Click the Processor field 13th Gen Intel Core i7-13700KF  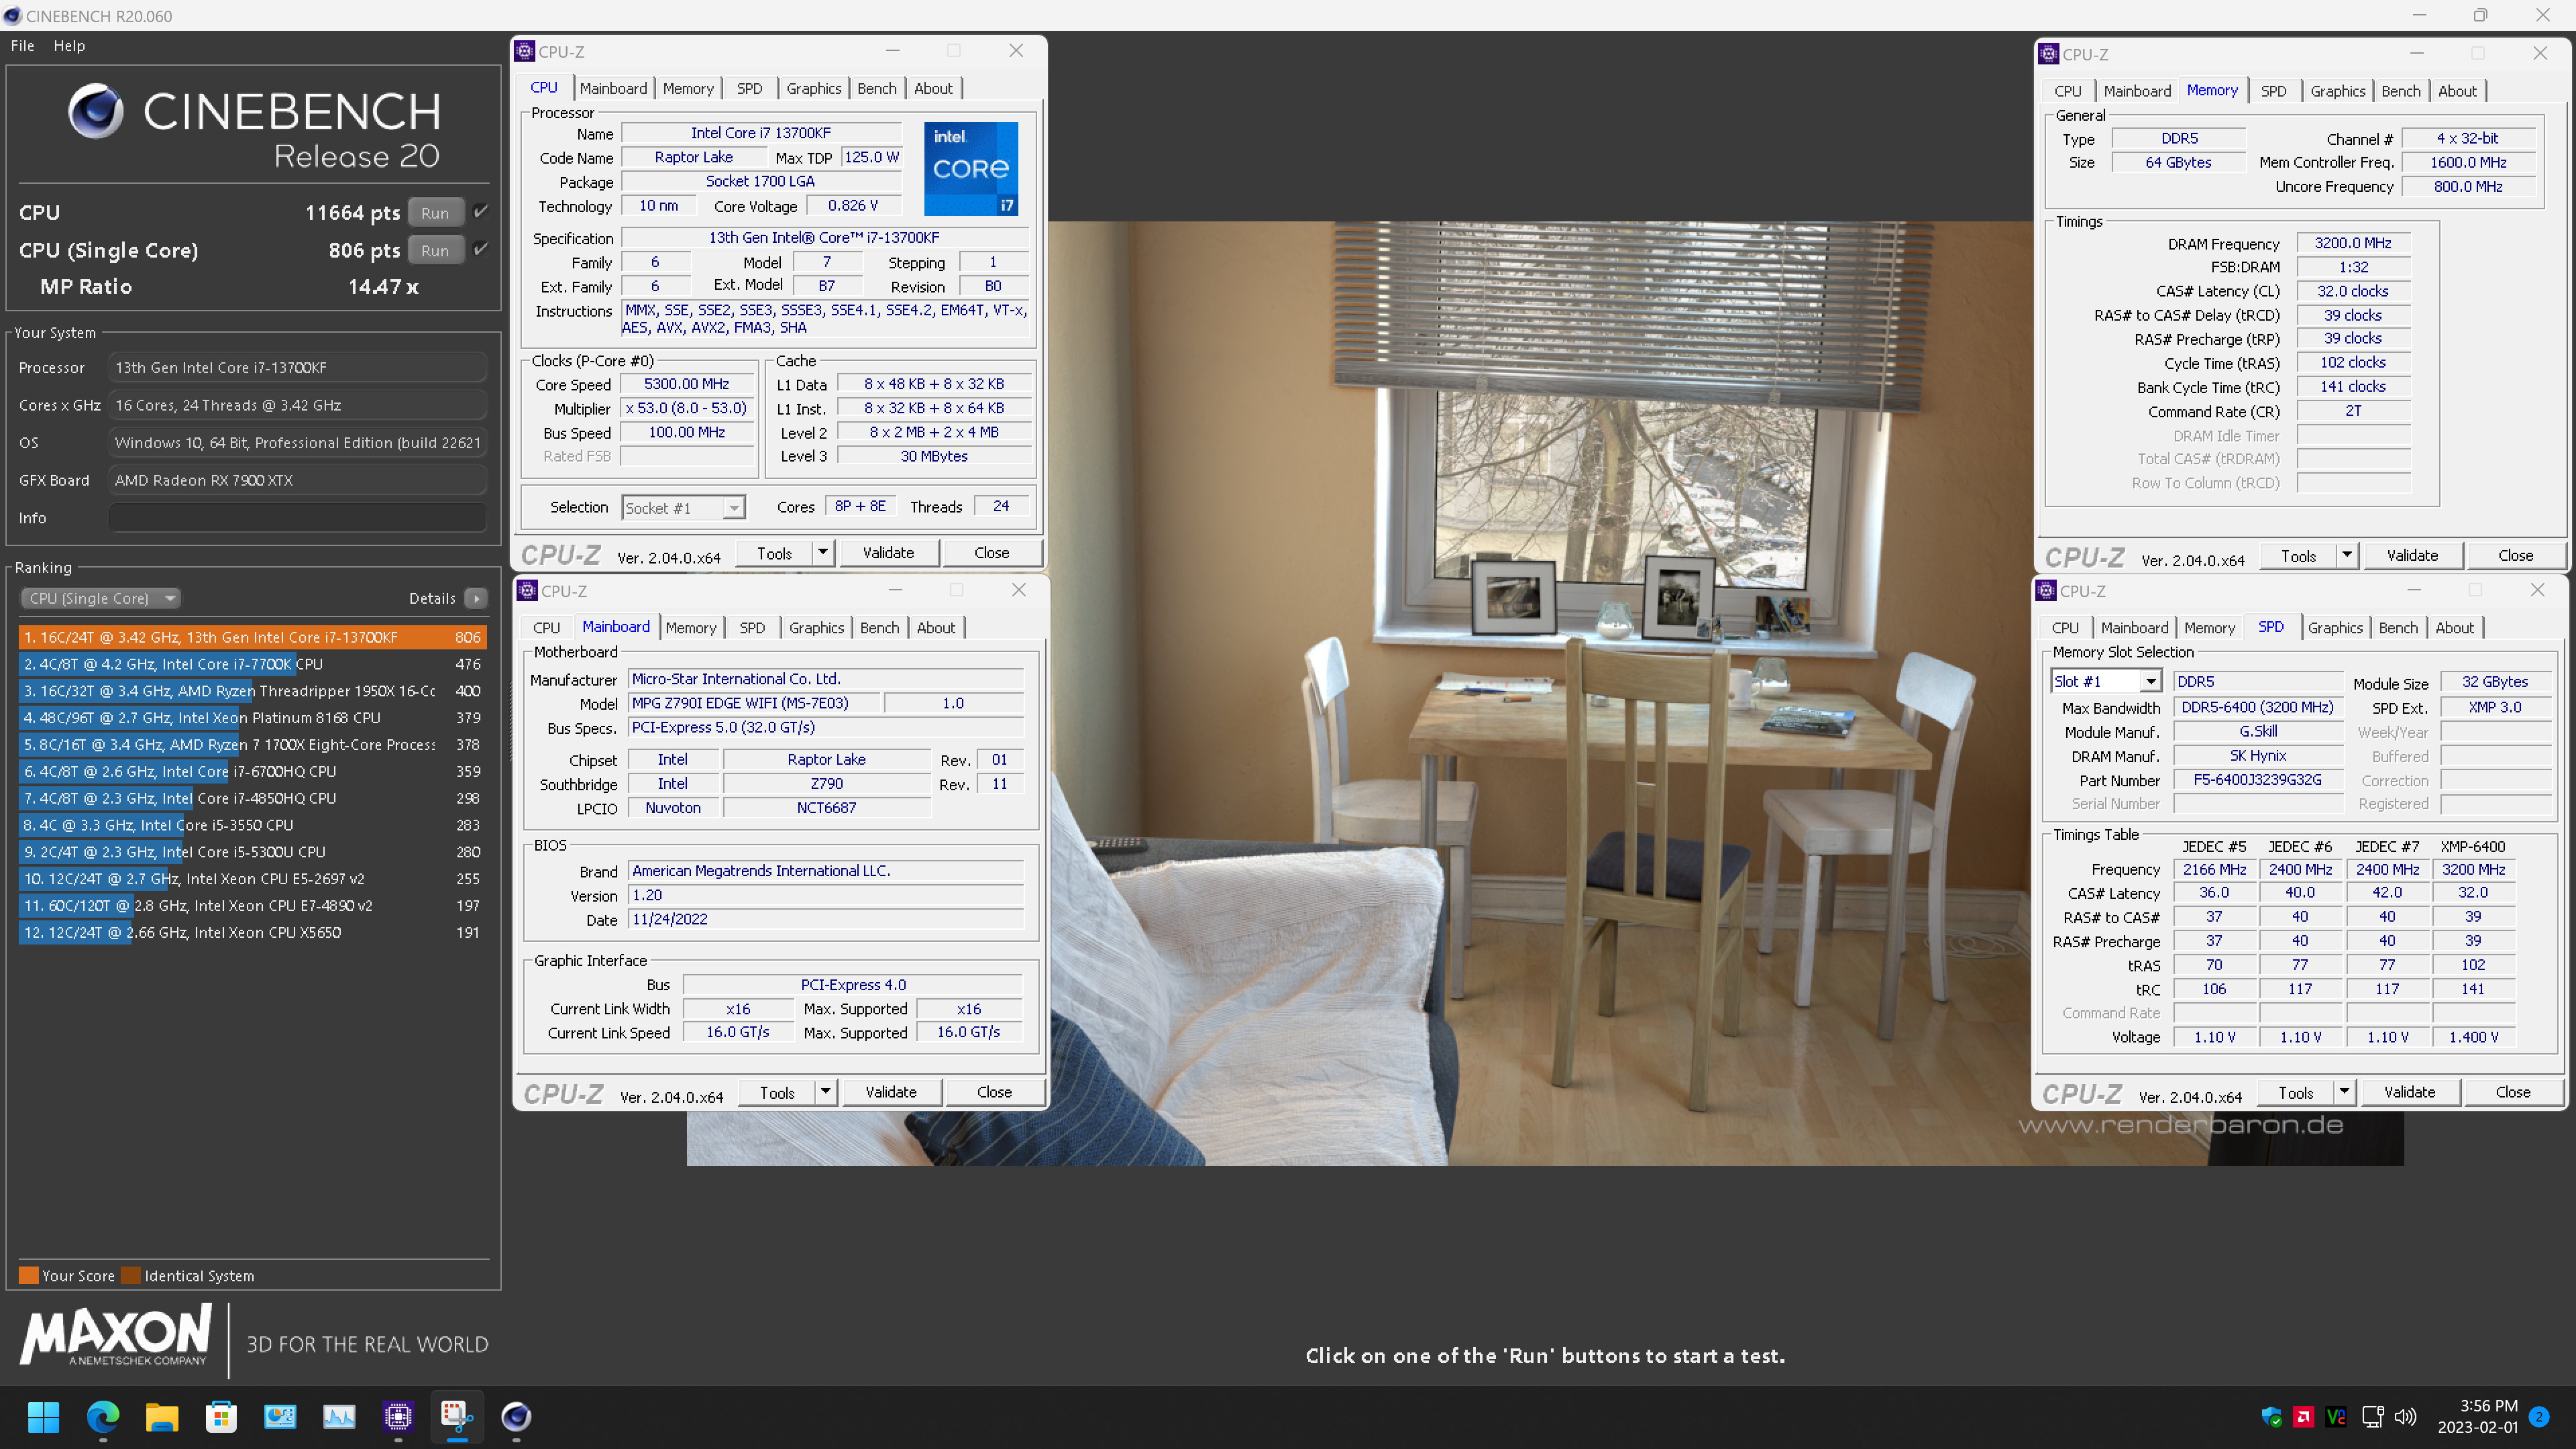click(x=297, y=367)
